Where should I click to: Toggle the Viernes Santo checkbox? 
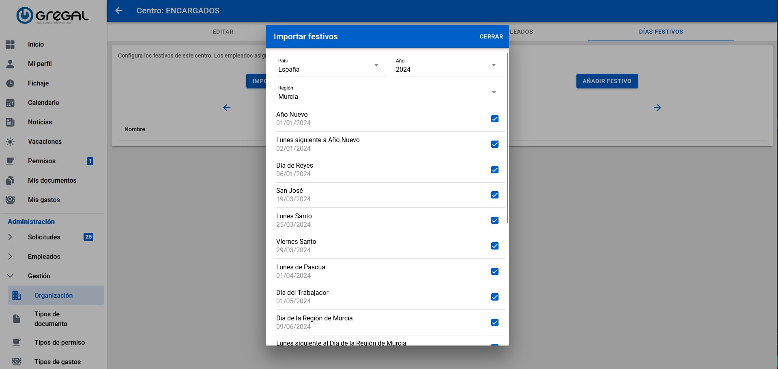coord(494,246)
